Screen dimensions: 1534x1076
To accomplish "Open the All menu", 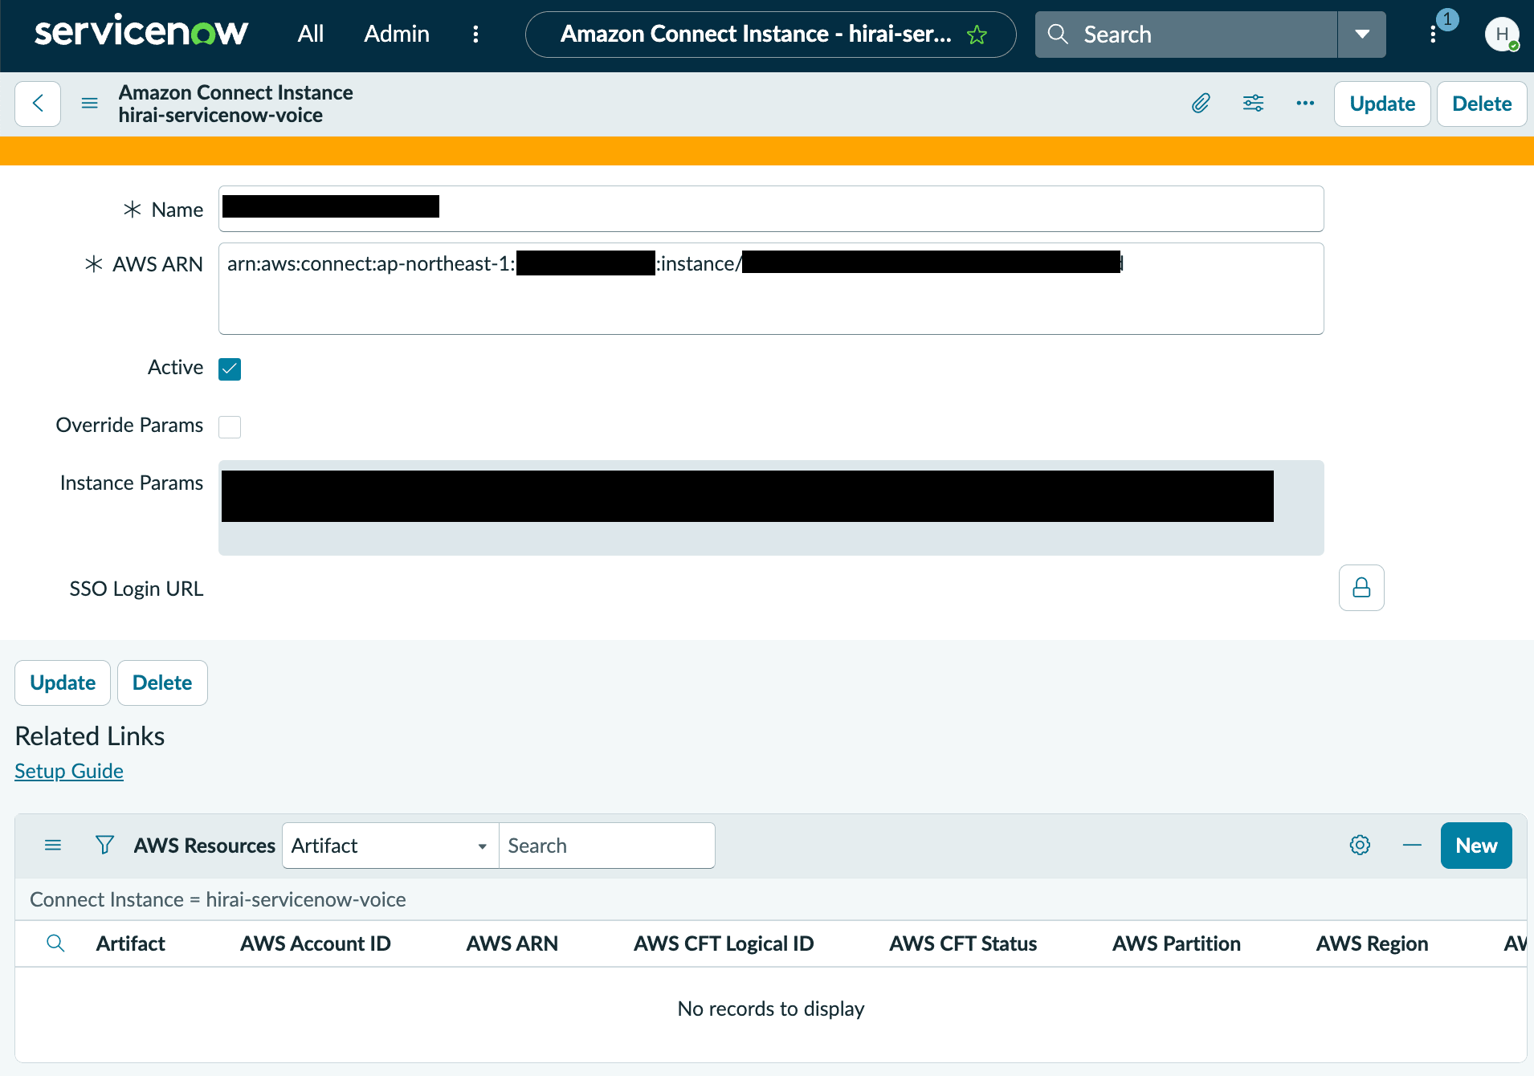I will (310, 35).
